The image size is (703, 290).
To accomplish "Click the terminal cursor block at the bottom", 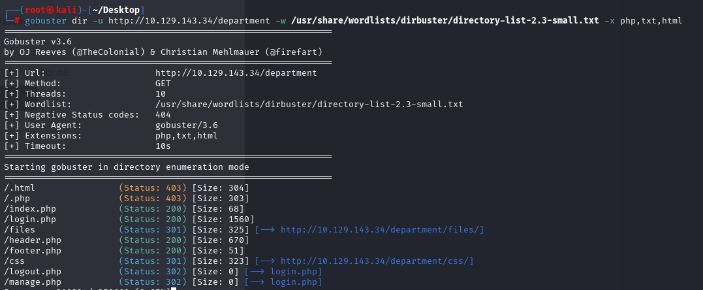I will tap(174, 288).
